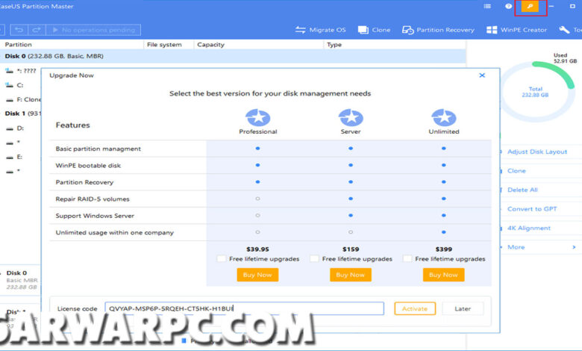Check Free lifetime upgrades under $39.95

click(x=221, y=258)
